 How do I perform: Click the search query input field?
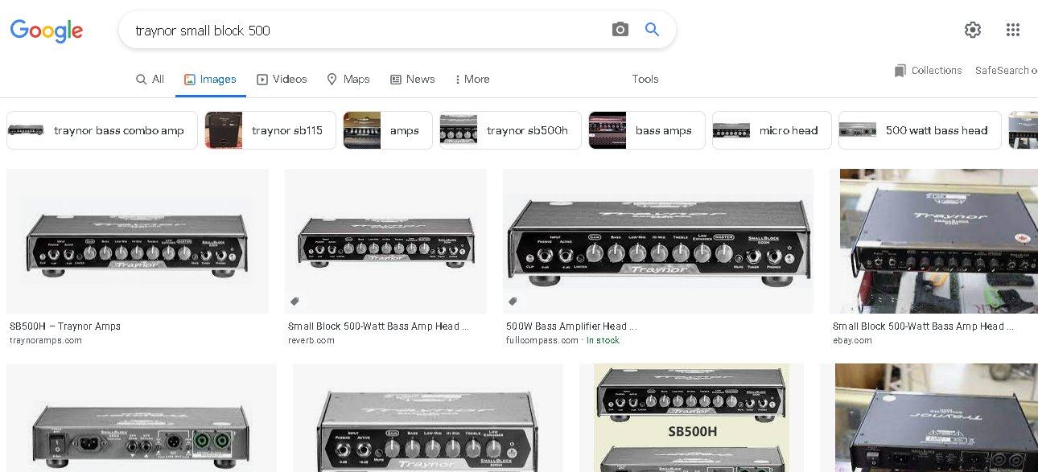tap(362, 31)
